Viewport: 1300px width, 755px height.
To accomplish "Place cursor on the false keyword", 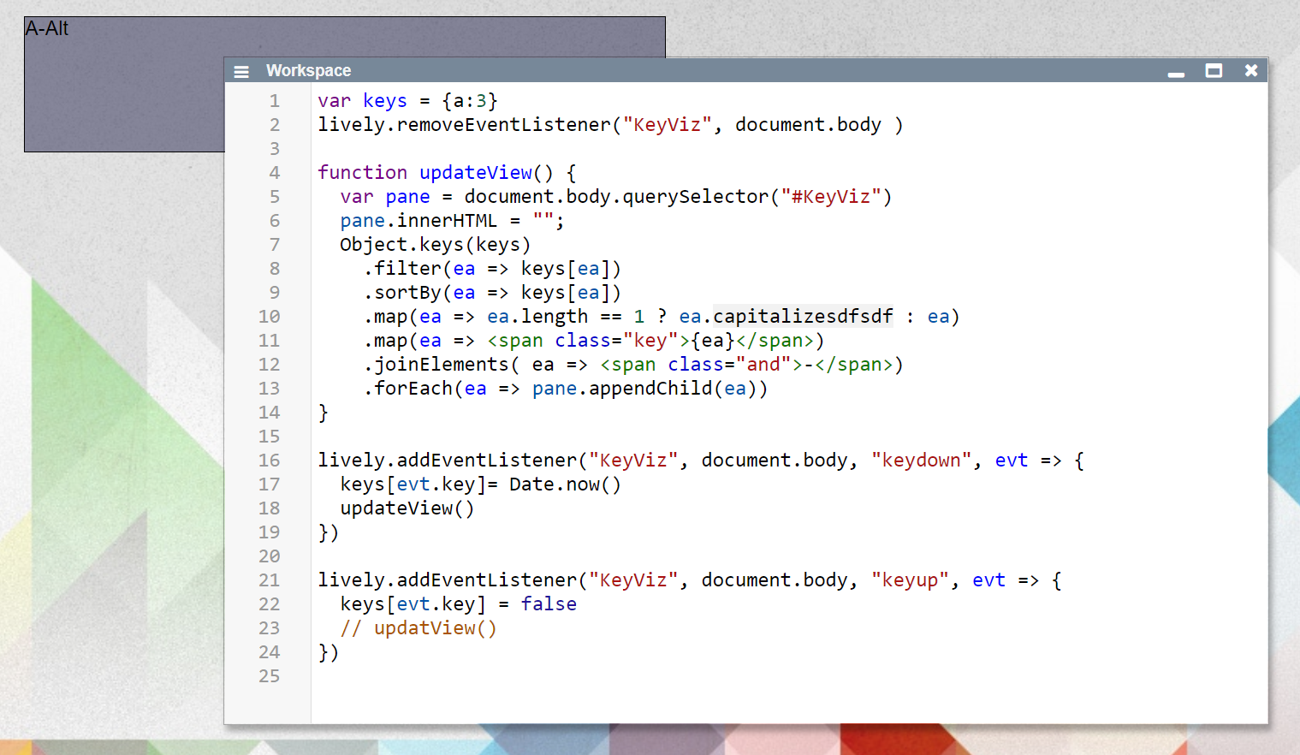I will pyautogui.click(x=549, y=604).
